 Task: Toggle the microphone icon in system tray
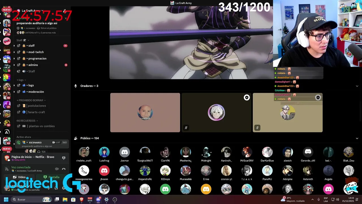pyautogui.click(x=319, y=199)
